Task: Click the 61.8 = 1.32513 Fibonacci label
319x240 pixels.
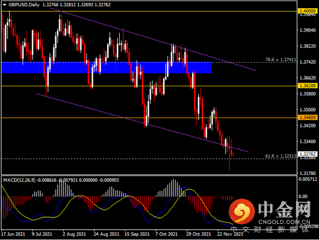Action: coord(280,156)
